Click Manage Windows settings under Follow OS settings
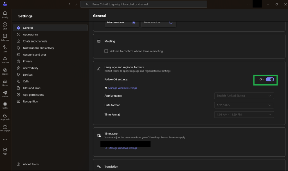The width and height of the screenshot is (288, 171). point(123,88)
